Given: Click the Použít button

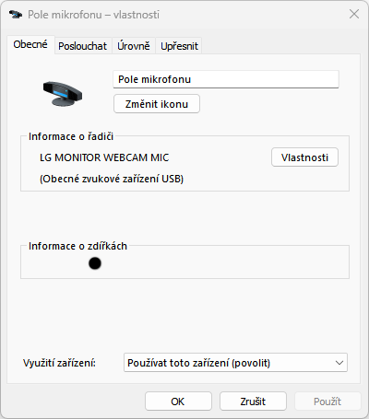Looking at the screenshot, I should (327, 402).
